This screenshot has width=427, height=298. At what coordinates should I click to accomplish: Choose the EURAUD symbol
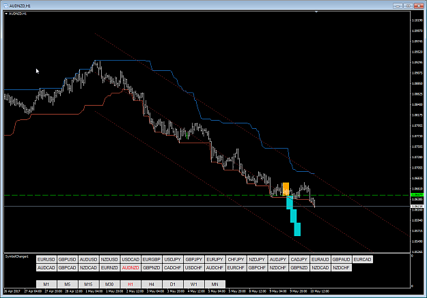click(x=320, y=259)
